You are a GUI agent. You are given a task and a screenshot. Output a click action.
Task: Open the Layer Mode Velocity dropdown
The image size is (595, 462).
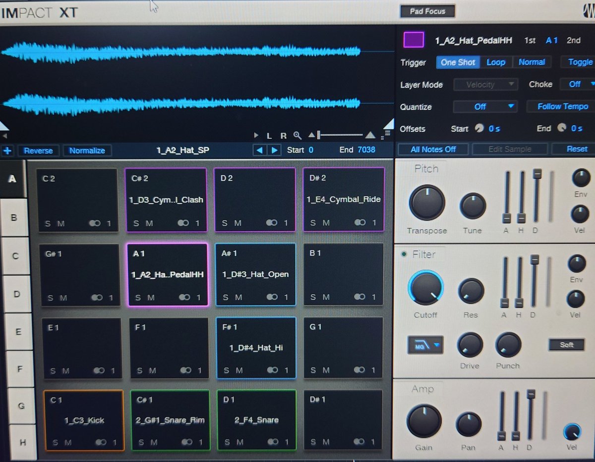click(485, 85)
